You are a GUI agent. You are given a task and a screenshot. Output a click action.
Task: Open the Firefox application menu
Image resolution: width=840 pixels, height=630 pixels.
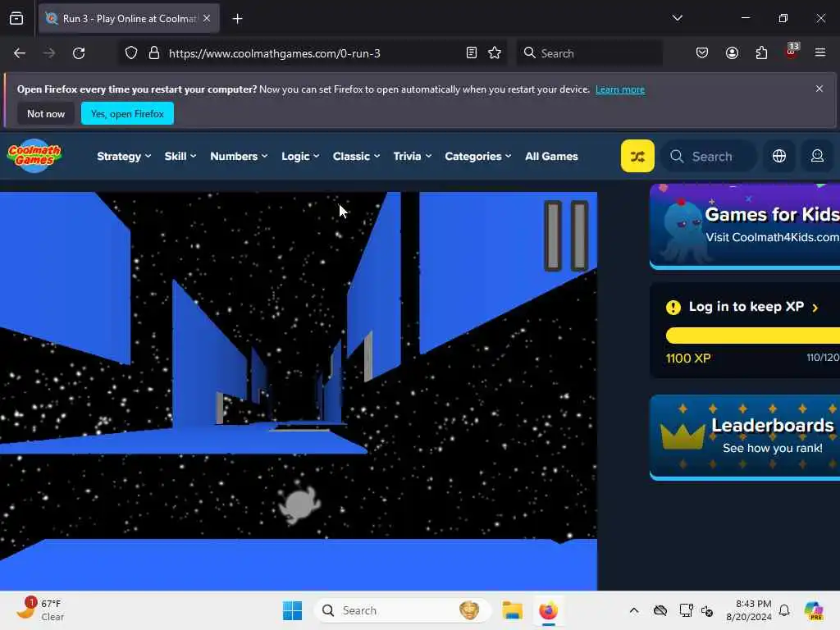coord(820,53)
